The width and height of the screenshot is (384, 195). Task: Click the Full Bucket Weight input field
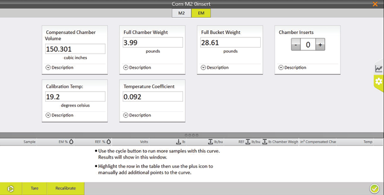tap(230, 42)
